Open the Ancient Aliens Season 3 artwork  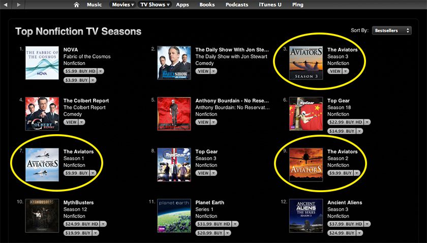[306, 216]
